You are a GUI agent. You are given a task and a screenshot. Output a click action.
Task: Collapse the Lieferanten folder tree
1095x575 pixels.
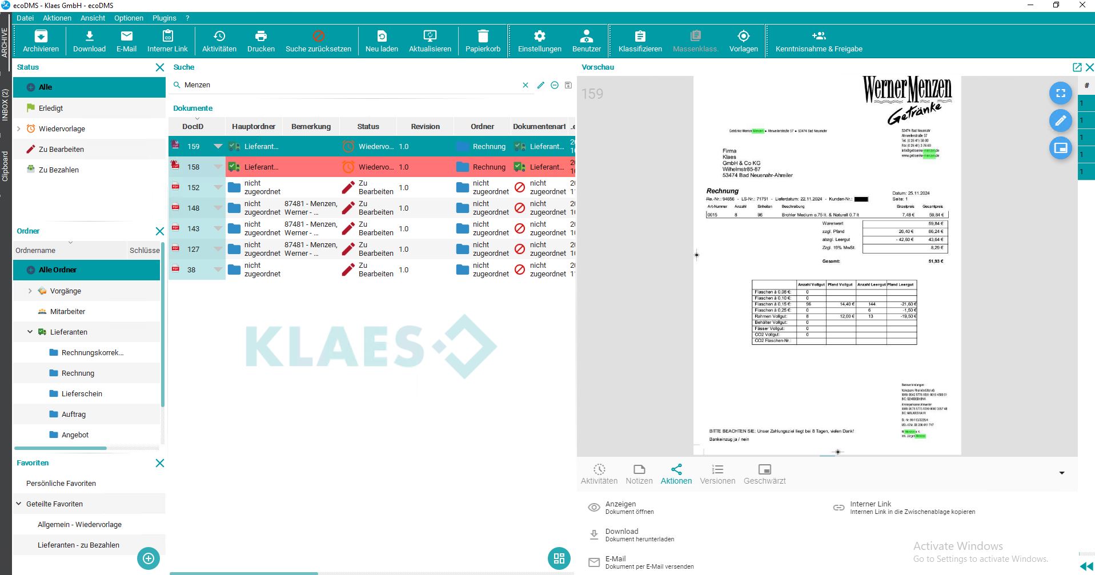tap(30, 332)
